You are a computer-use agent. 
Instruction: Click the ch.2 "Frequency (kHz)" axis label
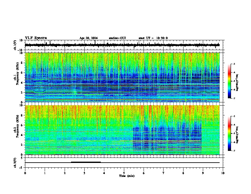point(17,126)
